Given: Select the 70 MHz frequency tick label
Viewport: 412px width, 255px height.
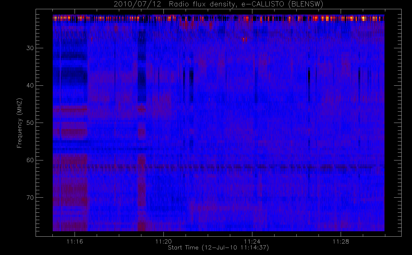Looking at the screenshot, I should pos(30,197).
